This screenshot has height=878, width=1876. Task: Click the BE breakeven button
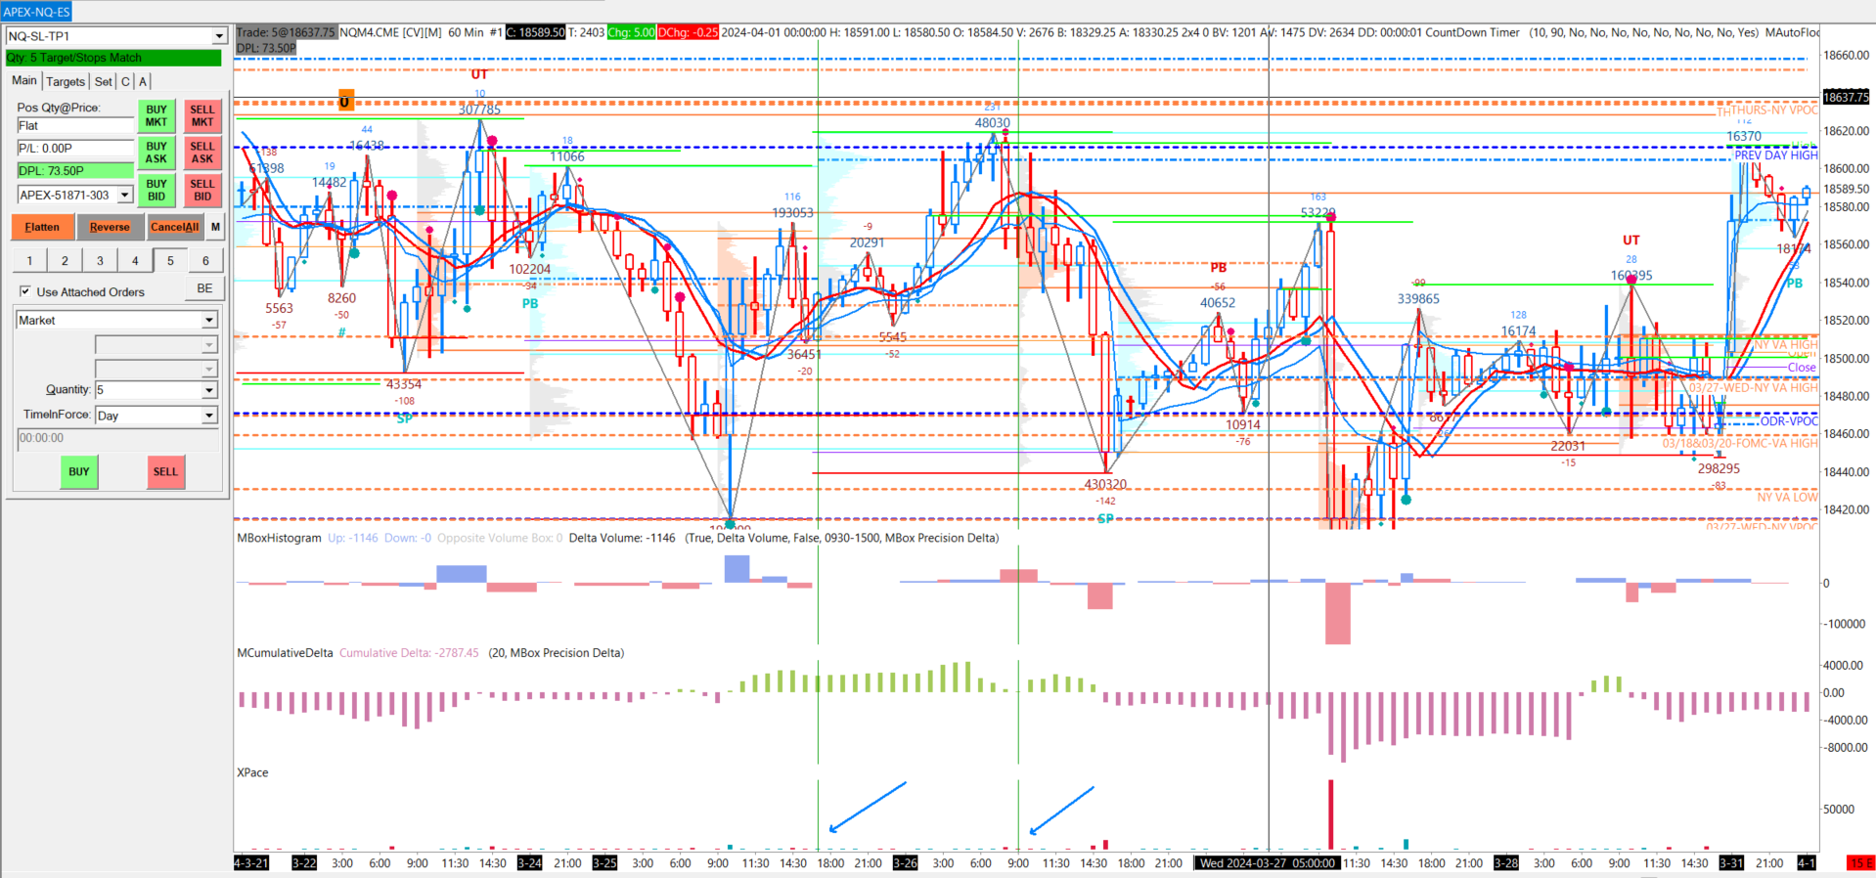tap(204, 288)
